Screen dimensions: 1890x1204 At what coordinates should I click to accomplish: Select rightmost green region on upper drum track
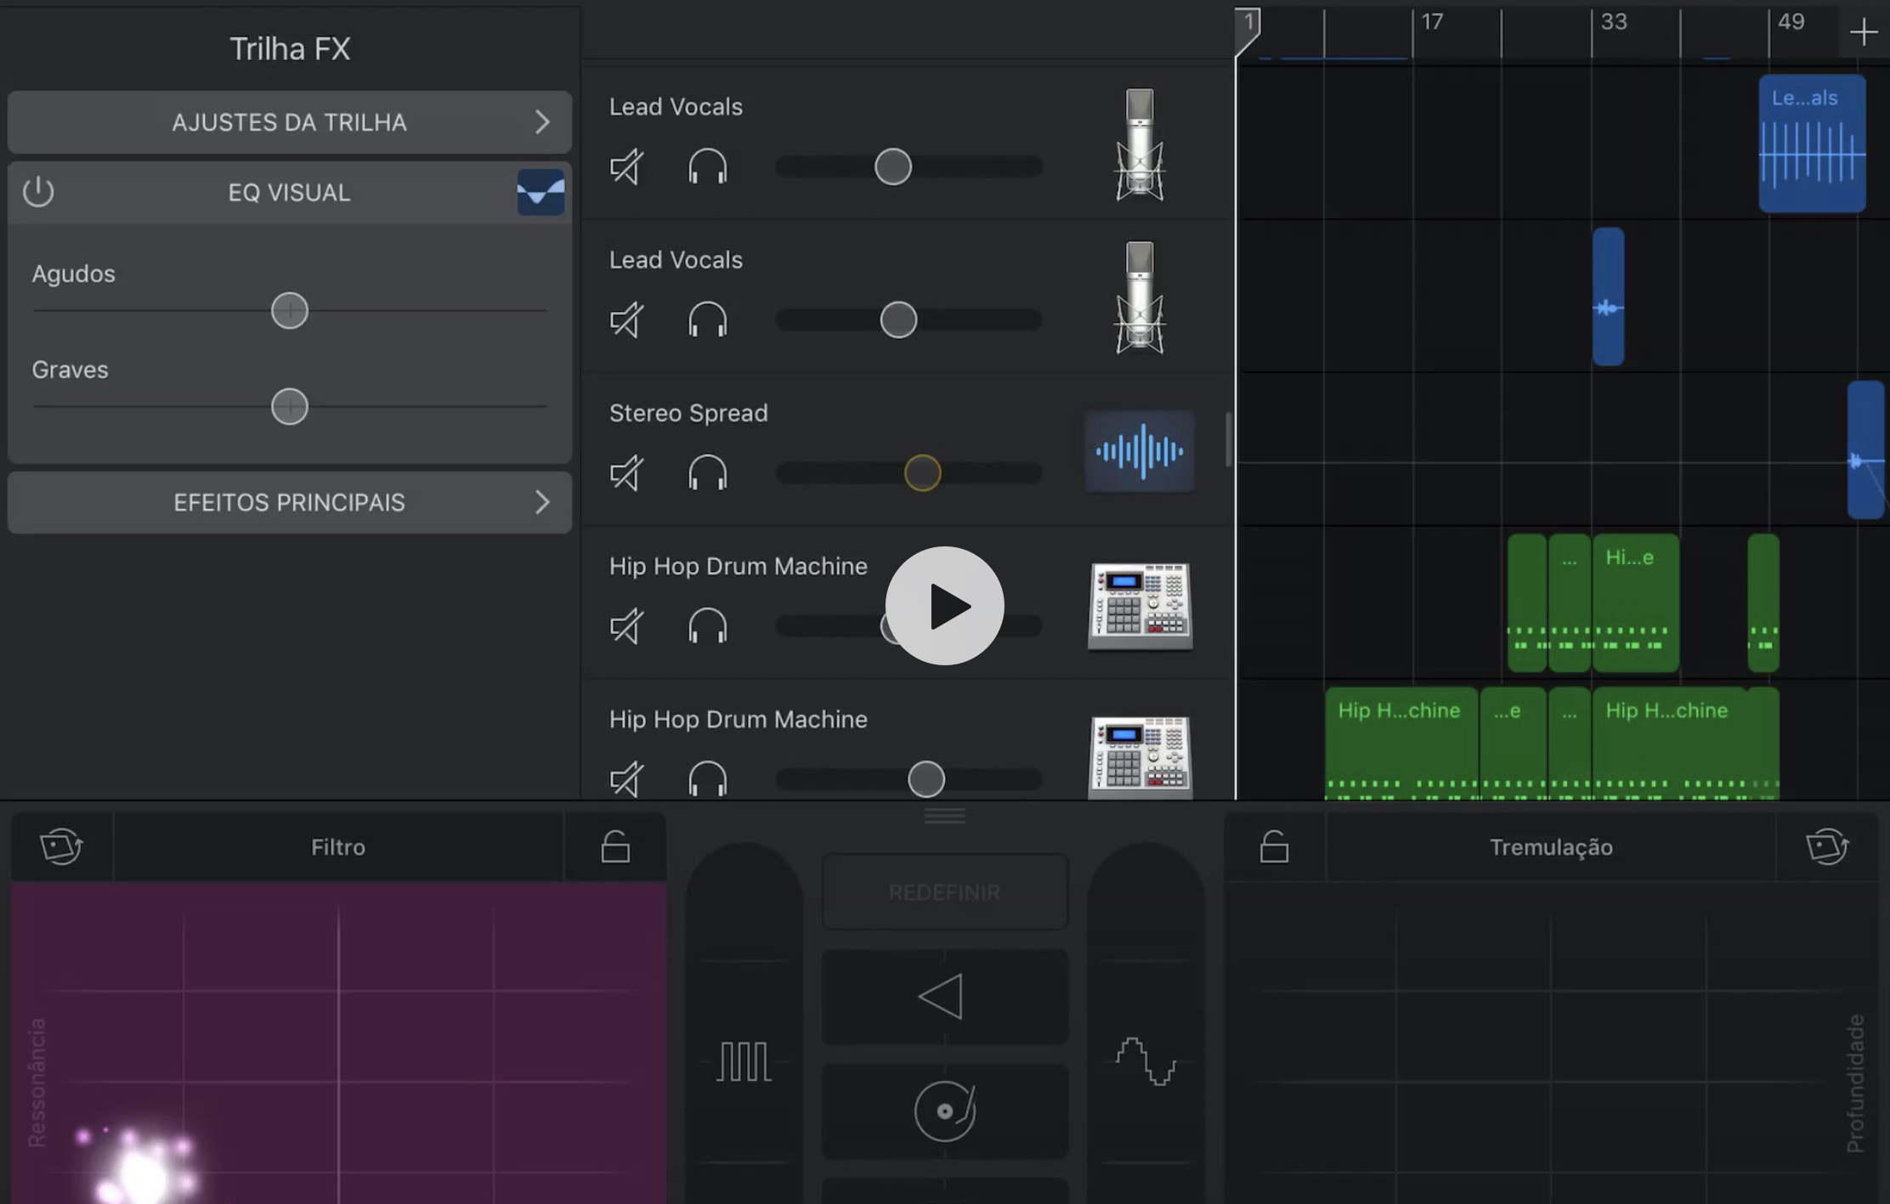coord(1763,602)
